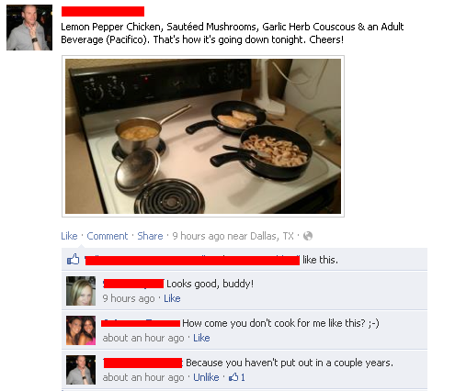
Task: Unlike the 'Because you haven't' comment
Action: coord(206,377)
